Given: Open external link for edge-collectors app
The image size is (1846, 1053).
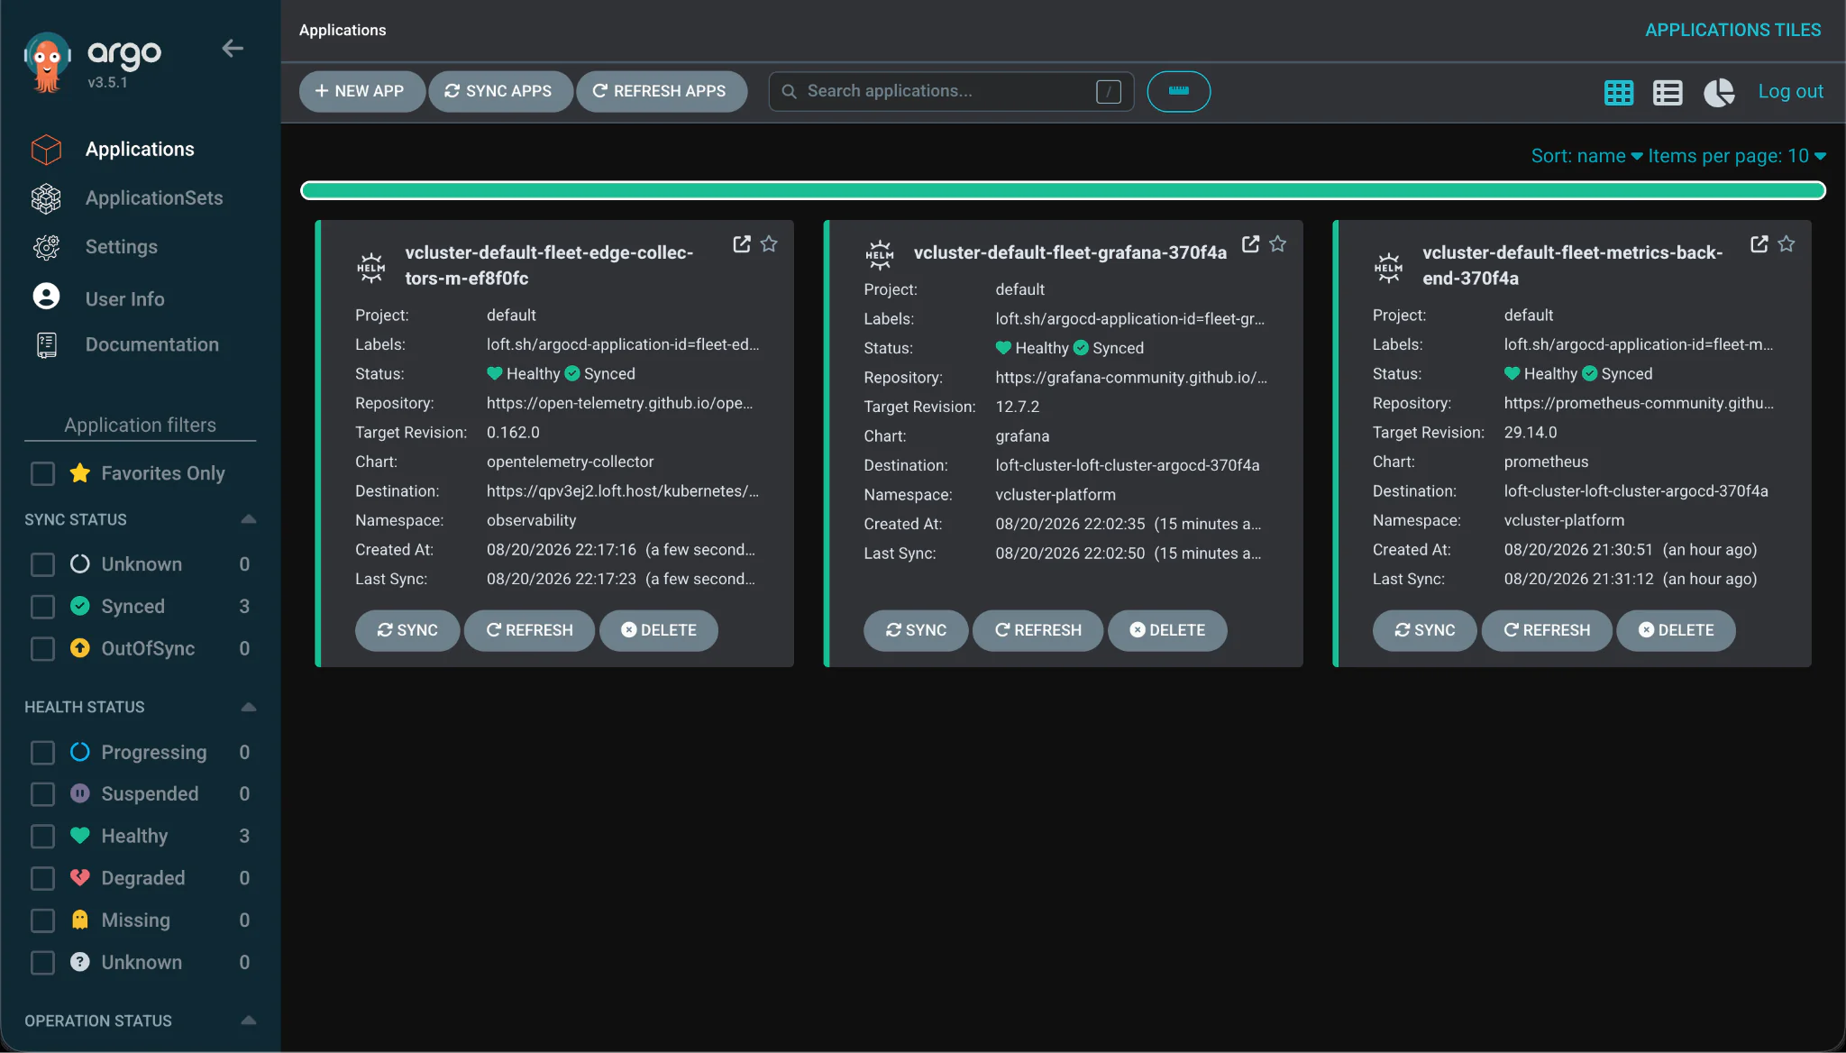Looking at the screenshot, I should 742,244.
